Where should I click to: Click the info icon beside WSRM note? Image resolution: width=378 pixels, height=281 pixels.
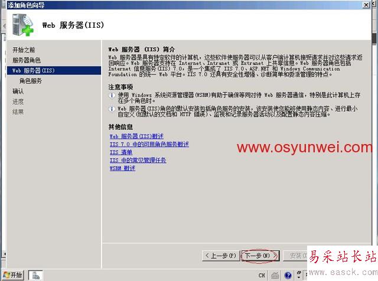[x=112, y=96]
